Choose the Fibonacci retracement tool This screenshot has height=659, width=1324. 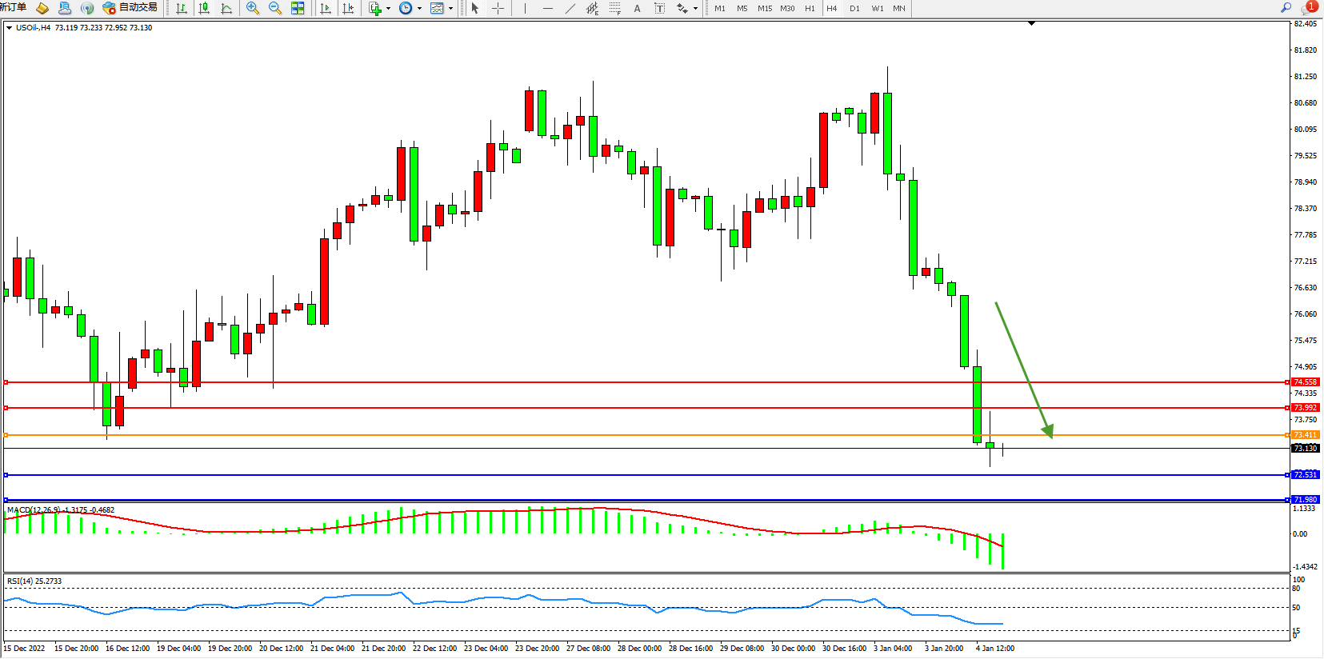click(x=614, y=8)
